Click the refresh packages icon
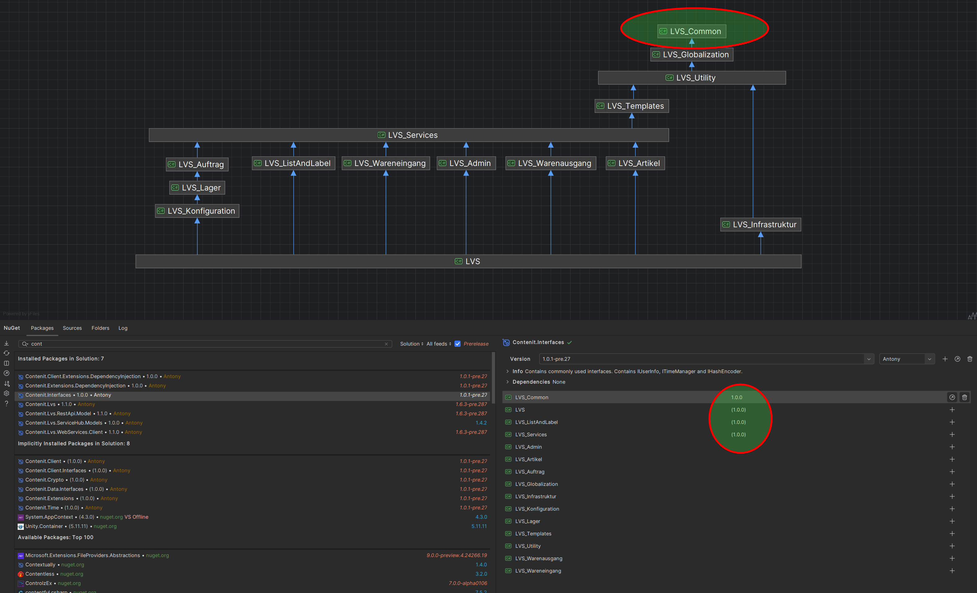This screenshot has height=593, width=977. [6, 353]
